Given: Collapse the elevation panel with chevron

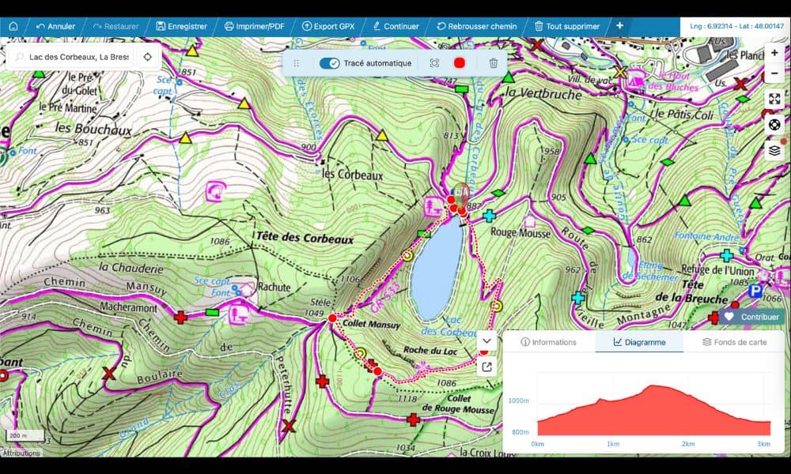Looking at the screenshot, I should [486, 341].
